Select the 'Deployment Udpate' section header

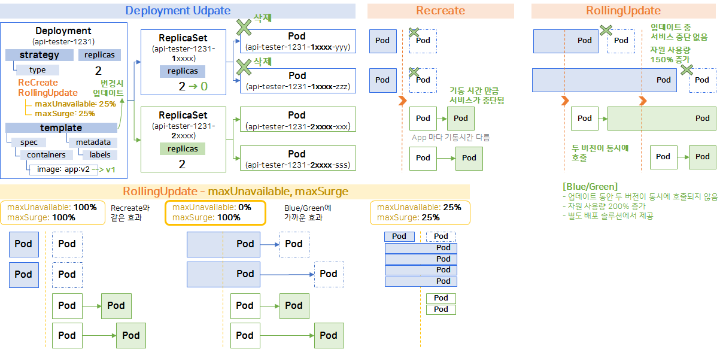pos(178,11)
